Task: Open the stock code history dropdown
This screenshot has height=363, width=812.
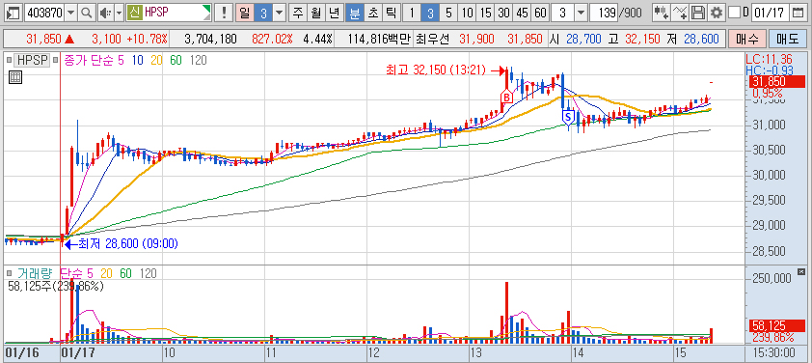Action: coord(71,13)
